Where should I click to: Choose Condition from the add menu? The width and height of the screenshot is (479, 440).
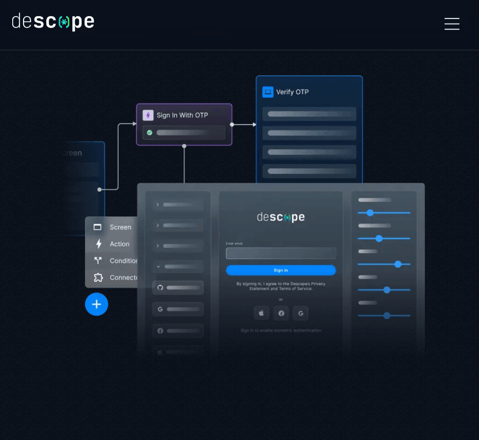(123, 261)
